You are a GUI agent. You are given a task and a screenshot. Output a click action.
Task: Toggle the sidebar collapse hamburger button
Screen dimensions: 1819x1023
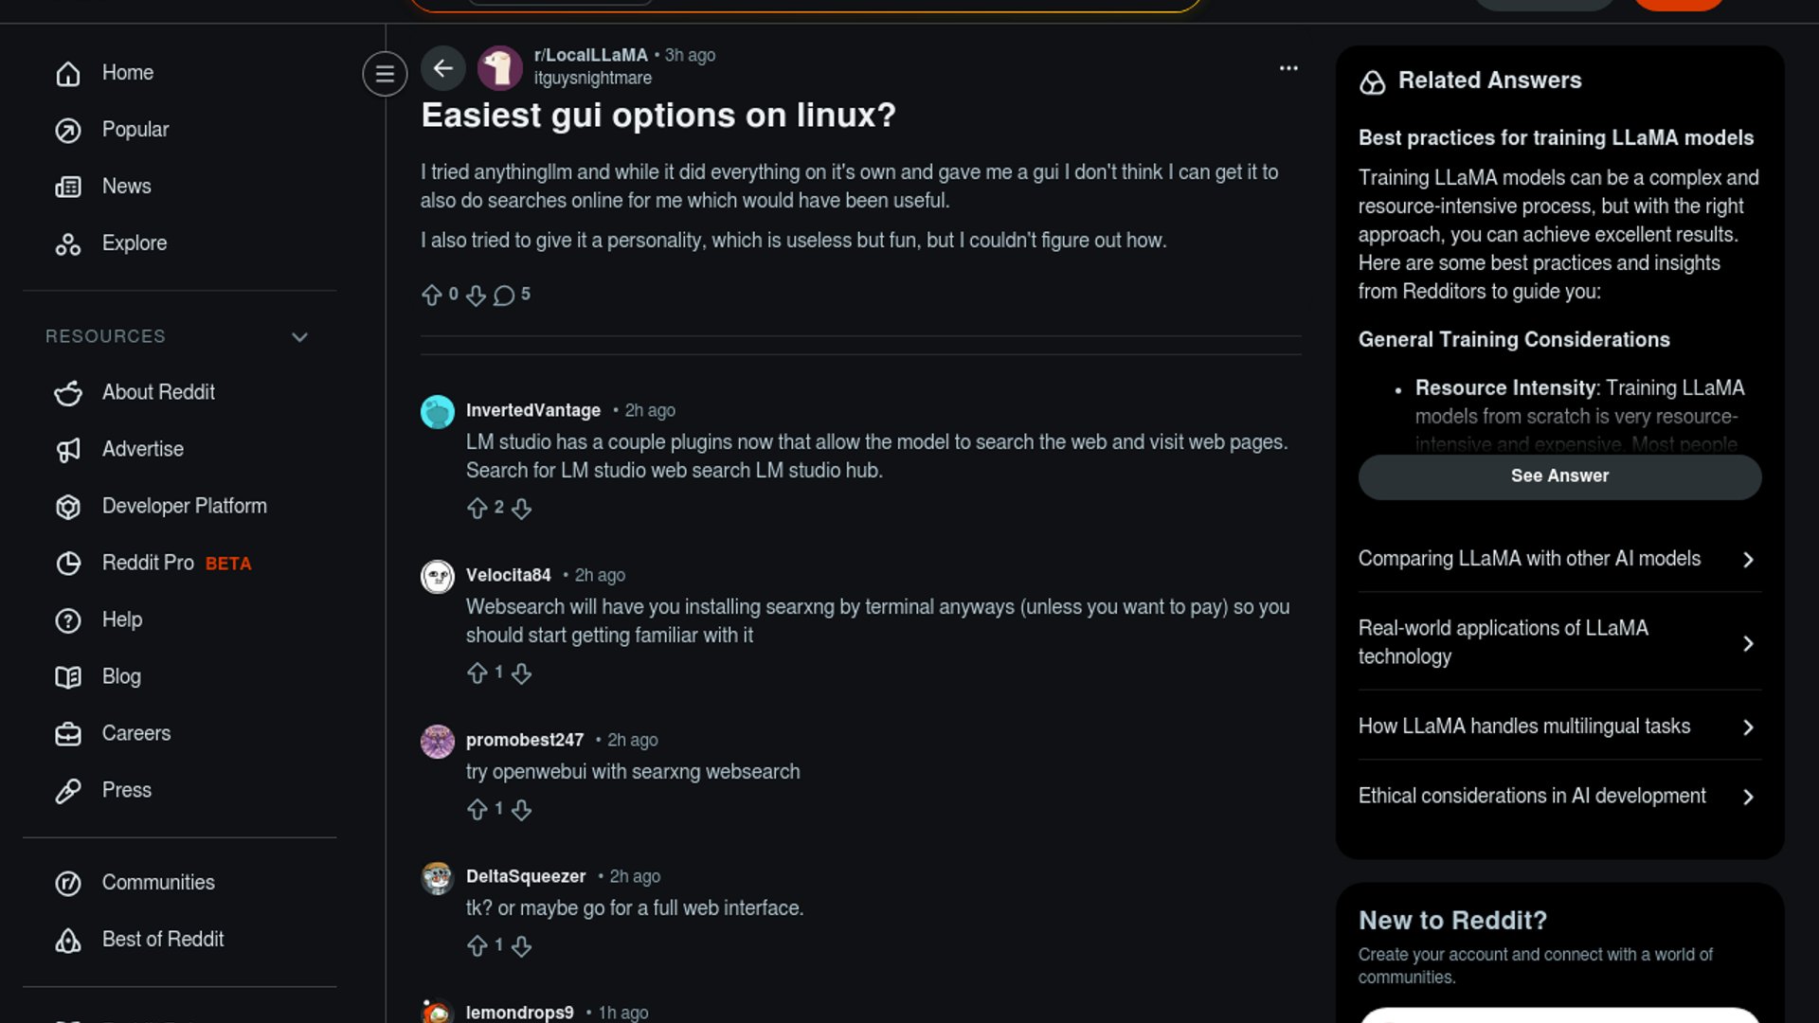point(385,74)
